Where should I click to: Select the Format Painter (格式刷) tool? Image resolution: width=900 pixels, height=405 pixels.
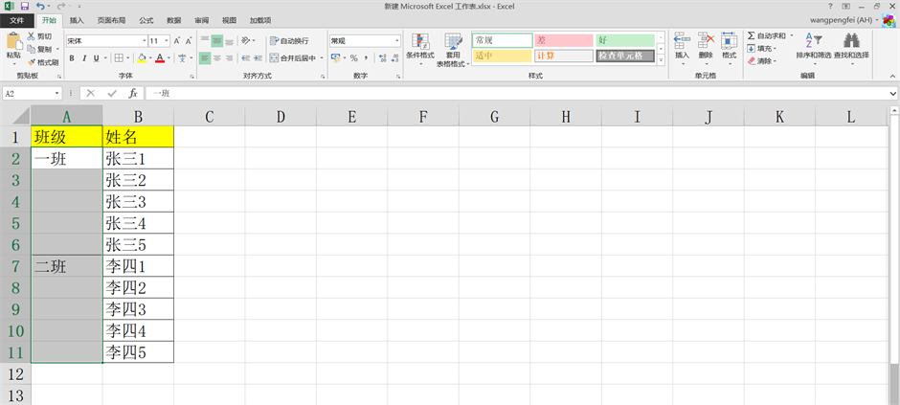(43, 62)
